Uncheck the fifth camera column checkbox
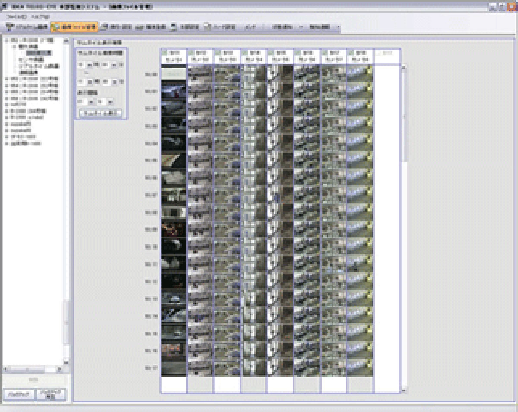The height and width of the screenshot is (412, 518). (272, 53)
